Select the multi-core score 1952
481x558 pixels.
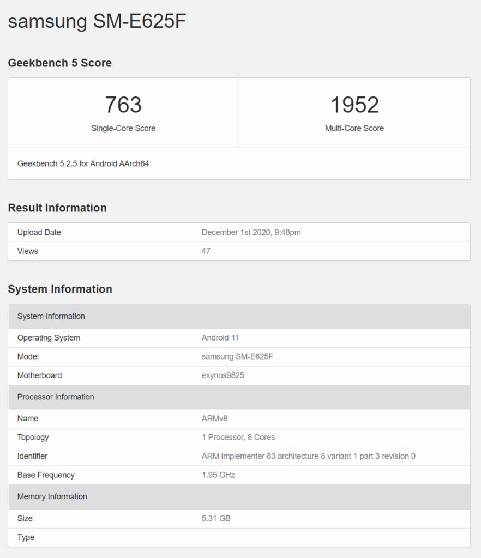(x=354, y=105)
